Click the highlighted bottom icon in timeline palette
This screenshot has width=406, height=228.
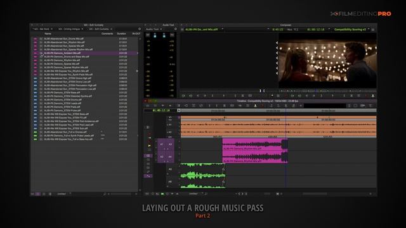click(148, 176)
